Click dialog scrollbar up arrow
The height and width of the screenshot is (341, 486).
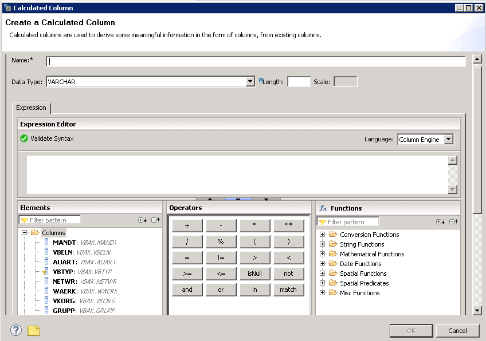477,59
